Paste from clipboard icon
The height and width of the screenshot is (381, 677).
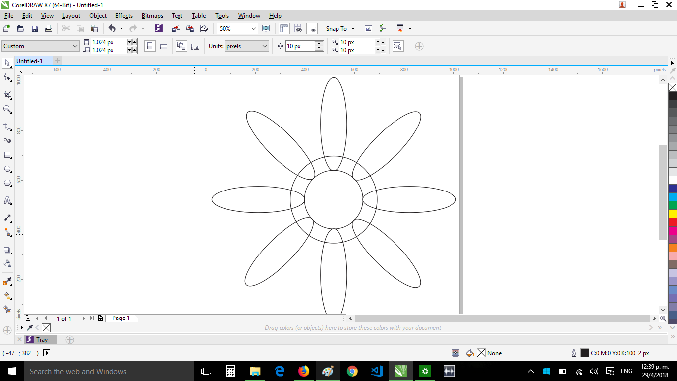coord(94,29)
